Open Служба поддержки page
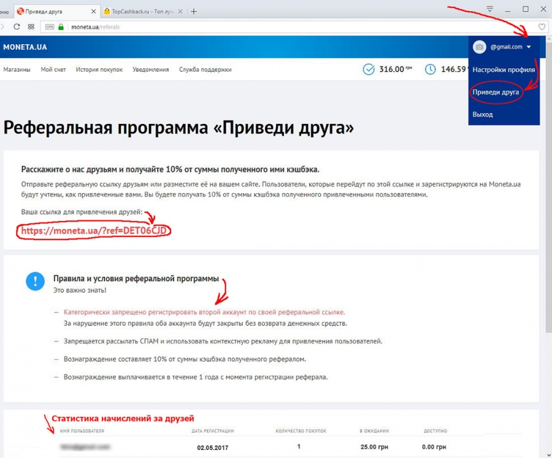Screen dimensions: 552x458 pyautogui.click(x=205, y=69)
